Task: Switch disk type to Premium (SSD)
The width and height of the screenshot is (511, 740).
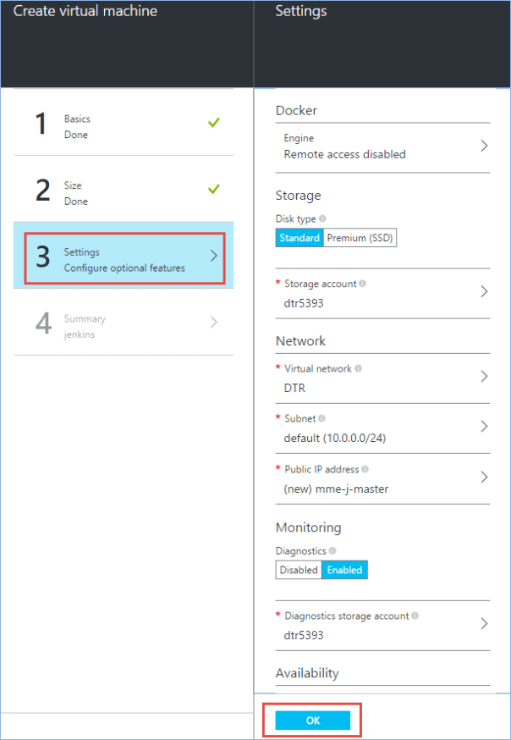Action: 360,238
